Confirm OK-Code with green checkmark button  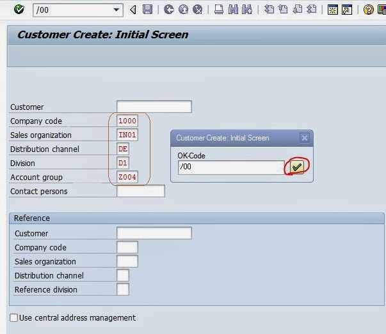296,167
